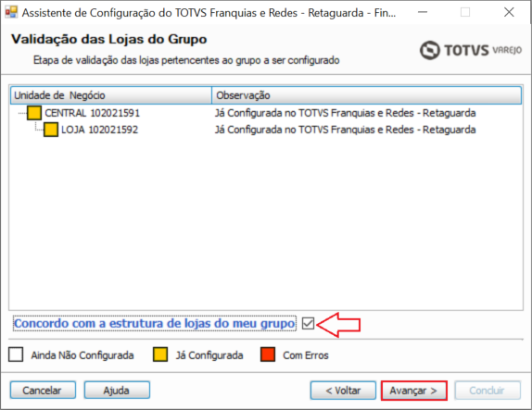The height and width of the screenshot is (410, 532).
Task: Click the yellow Já Configurada legend swatch
Action: coord(160,354)
